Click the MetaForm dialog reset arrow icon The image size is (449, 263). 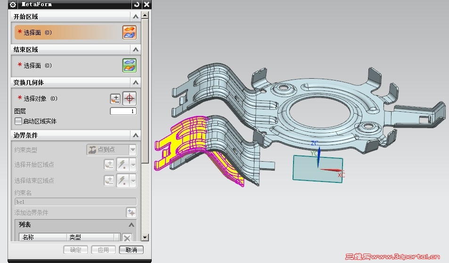pos(137,4)
